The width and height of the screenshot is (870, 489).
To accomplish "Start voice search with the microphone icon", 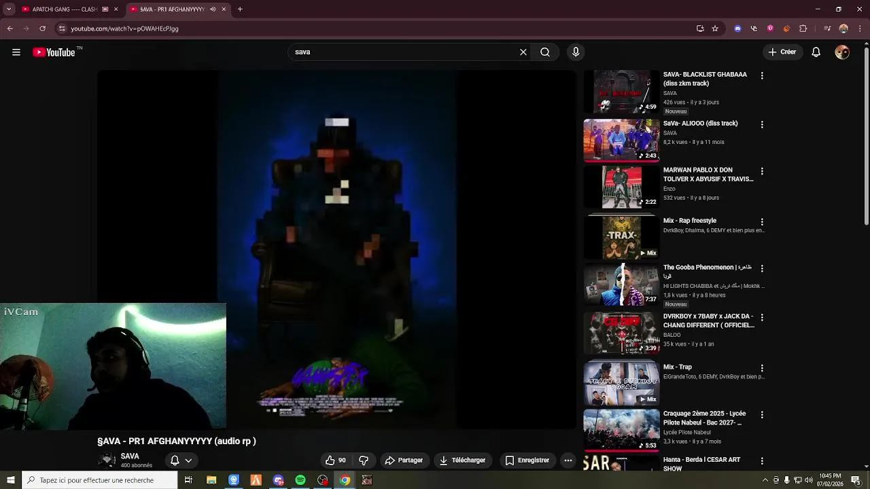I will [576, 52].
